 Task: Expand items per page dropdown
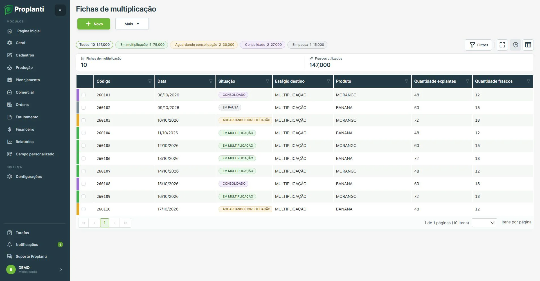(x=485, y=223)
